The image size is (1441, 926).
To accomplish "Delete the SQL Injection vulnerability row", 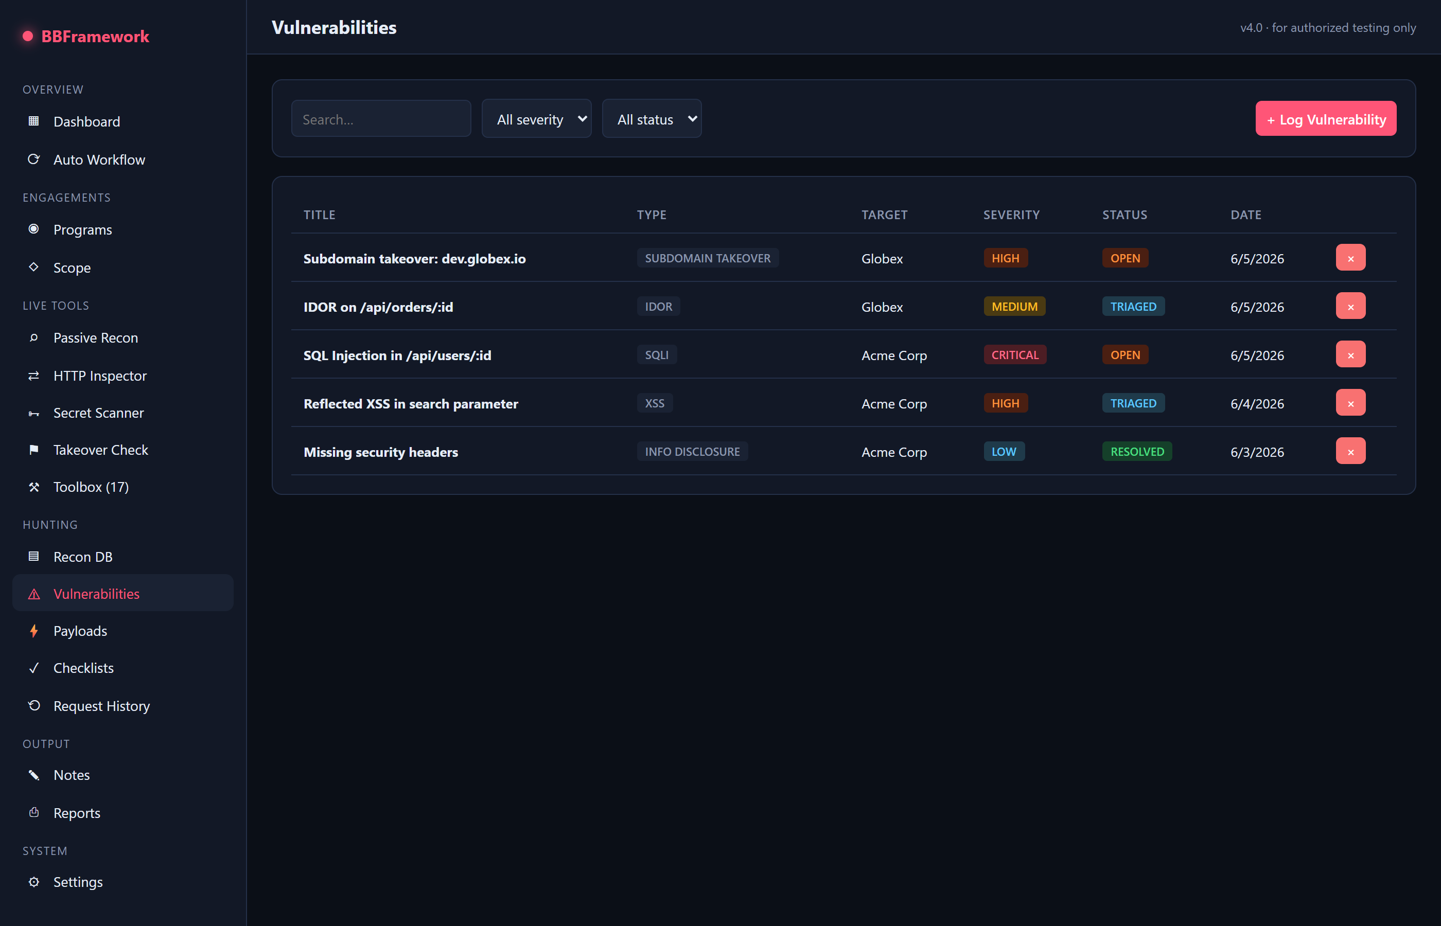I will 1350,355.
